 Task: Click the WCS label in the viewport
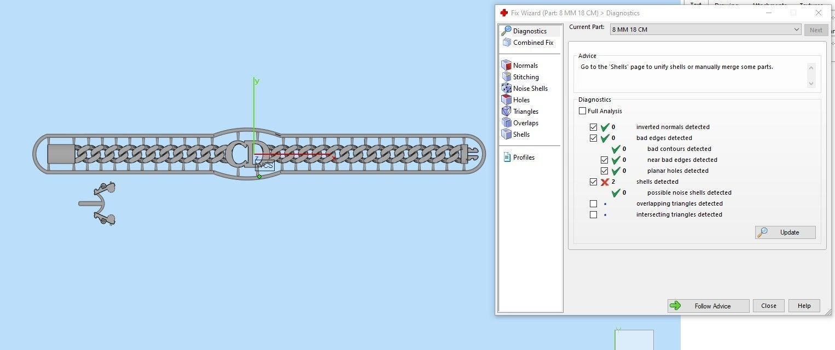click(265, 165)
